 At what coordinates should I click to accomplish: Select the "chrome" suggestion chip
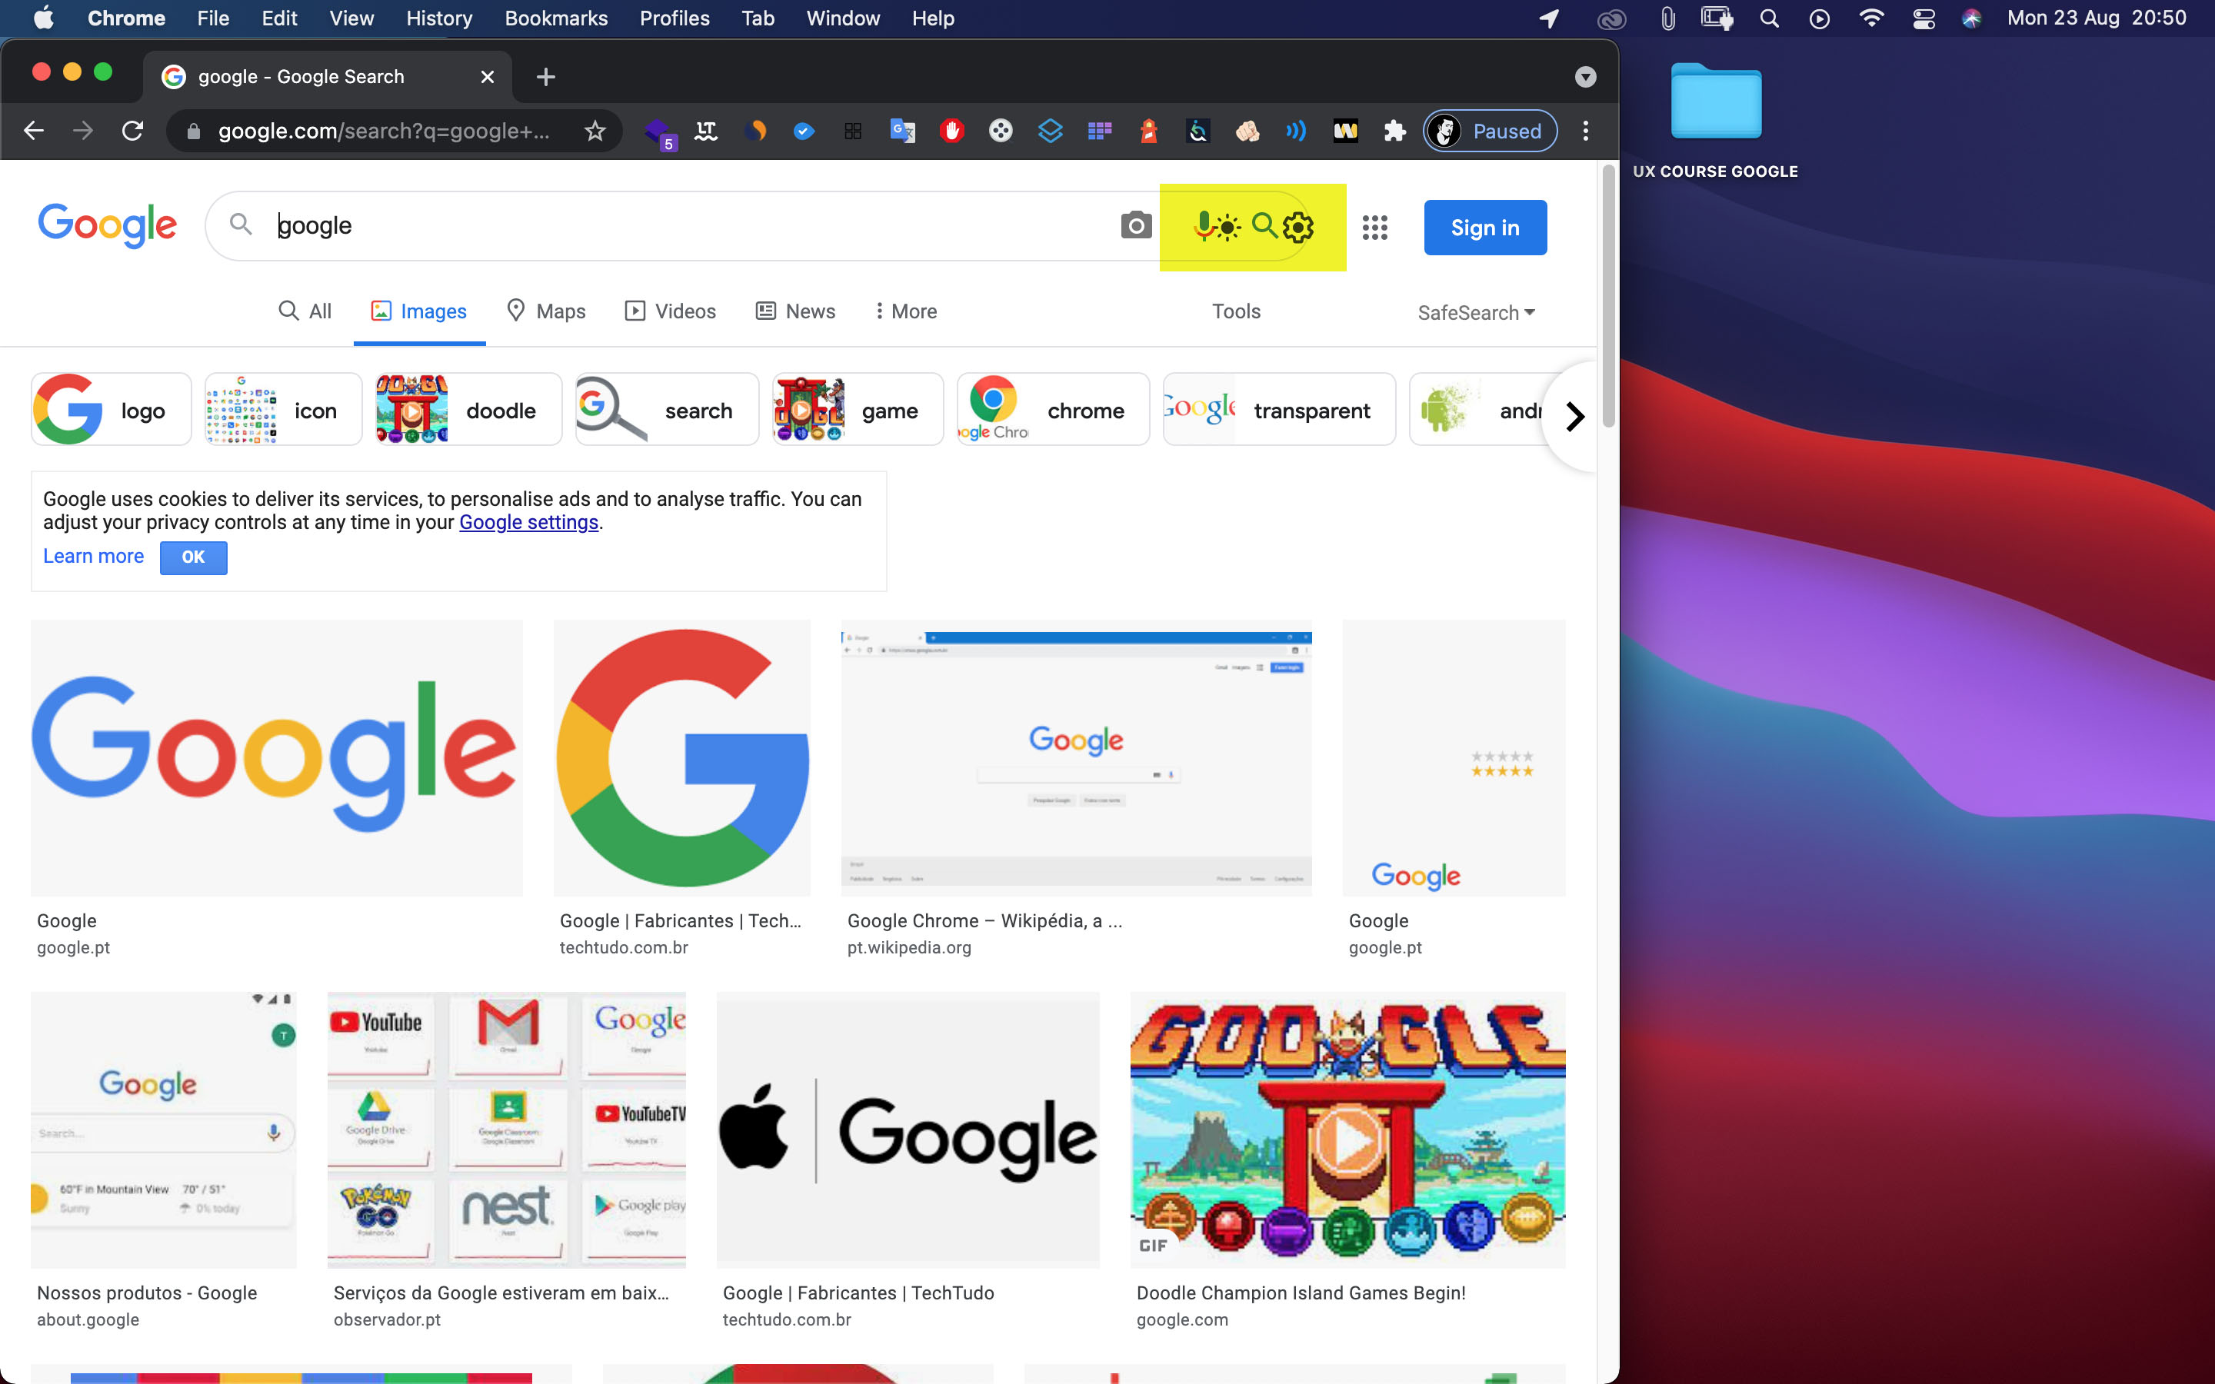pyautogui.click(x=1054, y=409)
